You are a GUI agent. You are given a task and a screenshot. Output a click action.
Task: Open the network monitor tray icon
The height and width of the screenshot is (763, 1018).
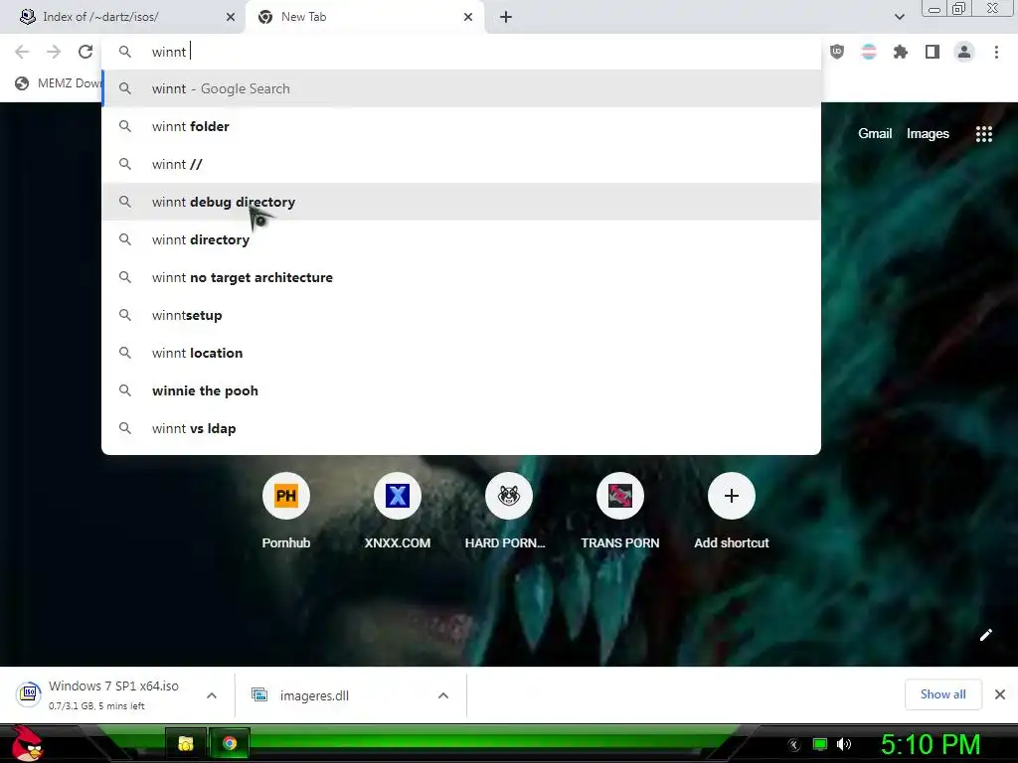click(x=820, y=744)
